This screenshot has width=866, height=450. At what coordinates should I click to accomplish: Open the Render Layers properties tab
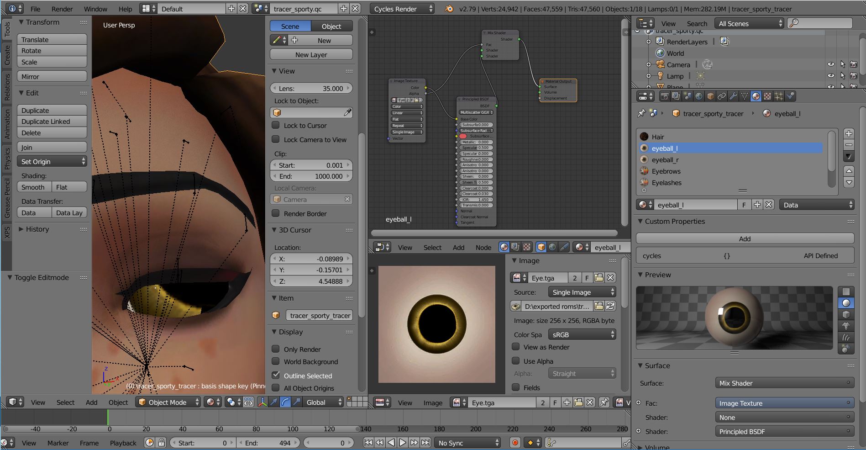[x=676, y=96]
